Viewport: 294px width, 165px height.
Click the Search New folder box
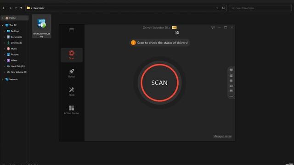click(x=260, y=8)
